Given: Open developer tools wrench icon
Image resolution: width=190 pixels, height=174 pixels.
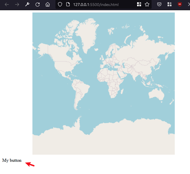Looking at the screenshot, I should (x=27, y=5).
